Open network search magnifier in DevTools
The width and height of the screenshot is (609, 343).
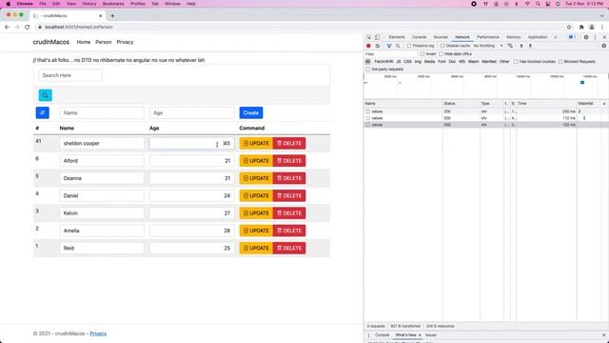398,46
